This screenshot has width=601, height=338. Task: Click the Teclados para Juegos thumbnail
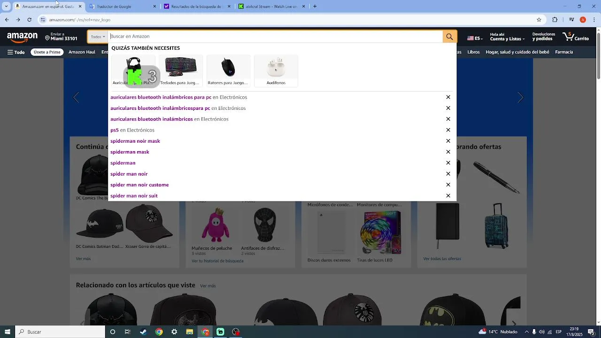click(181, 71)
